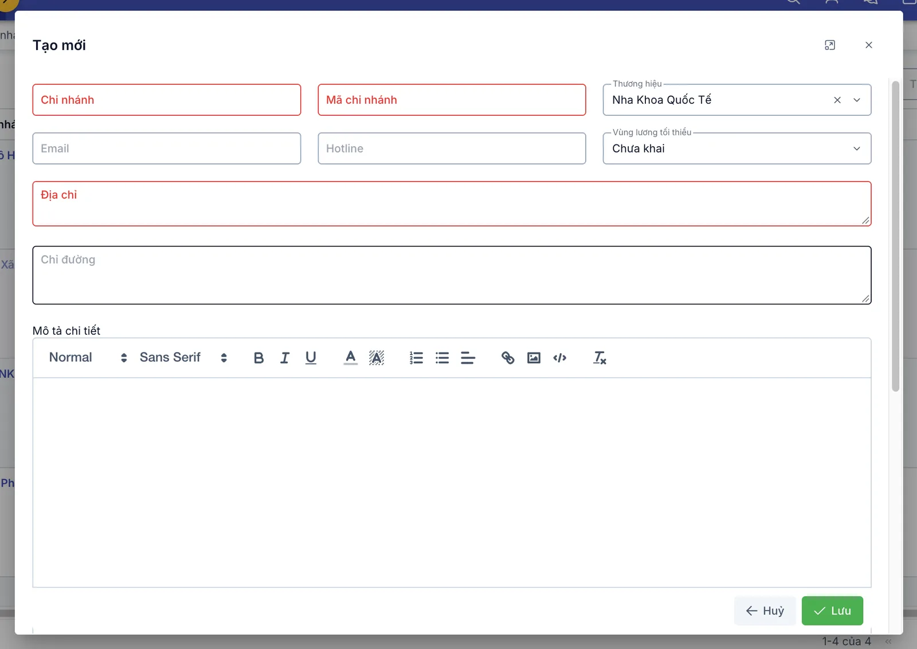Toggle underline formatting in the editor
The width and height of the screenshot is (917, 649).
[311, 358]
